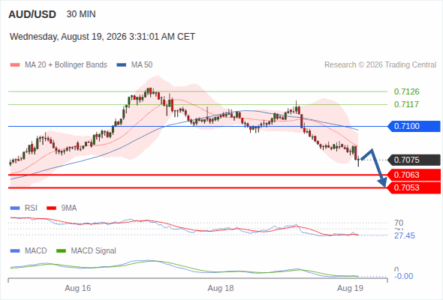
Task: Click the Aug 16 date axis label
Action: click(x=77, y=288)
